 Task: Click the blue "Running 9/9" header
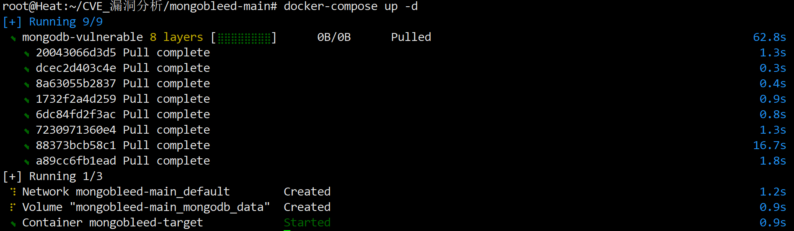(x=65, y=22)
